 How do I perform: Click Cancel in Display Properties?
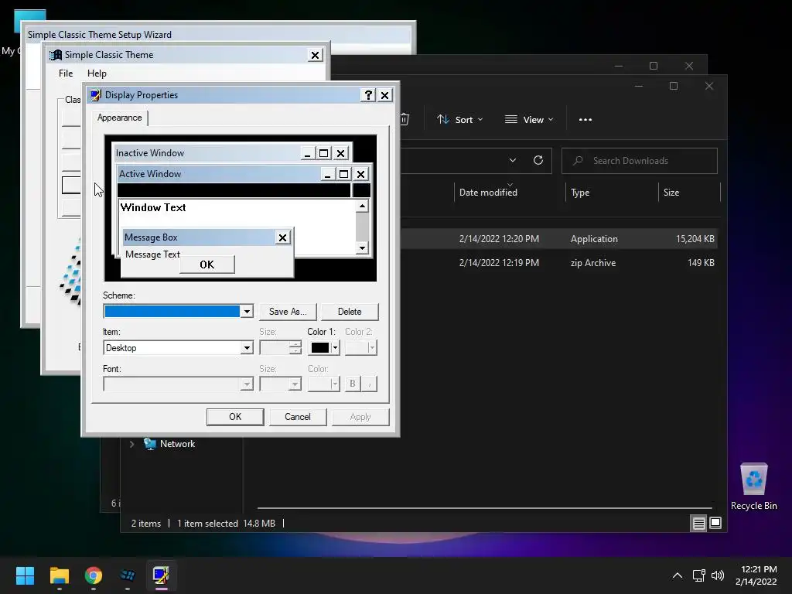pyautogui.click(x=298, y=417)
